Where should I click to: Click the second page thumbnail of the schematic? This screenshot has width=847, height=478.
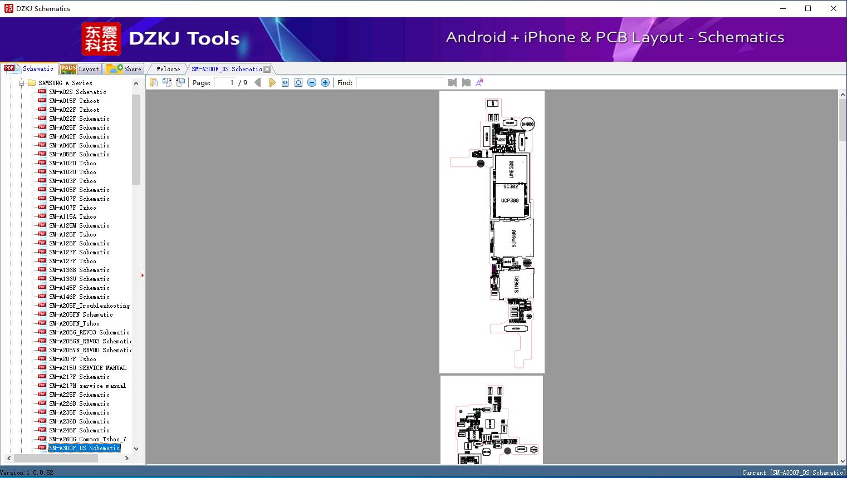492,420
